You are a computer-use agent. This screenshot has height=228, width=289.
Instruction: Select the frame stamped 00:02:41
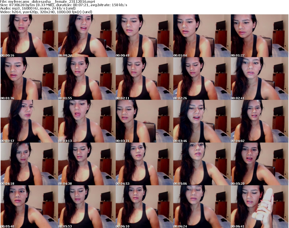pos(260,78)
